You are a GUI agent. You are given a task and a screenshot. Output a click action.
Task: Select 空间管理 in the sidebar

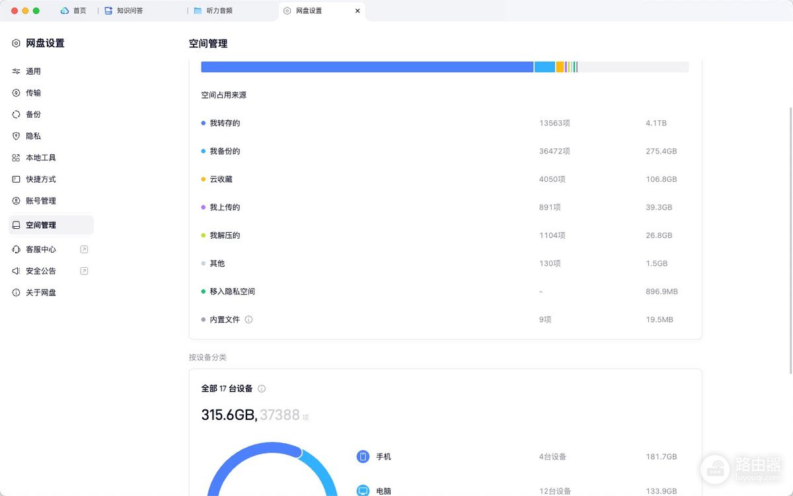click(51, 226)
